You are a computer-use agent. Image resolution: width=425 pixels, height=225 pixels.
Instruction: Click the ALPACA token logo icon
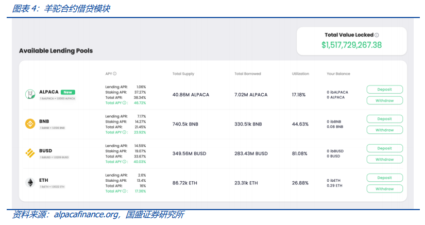point(30,95)
